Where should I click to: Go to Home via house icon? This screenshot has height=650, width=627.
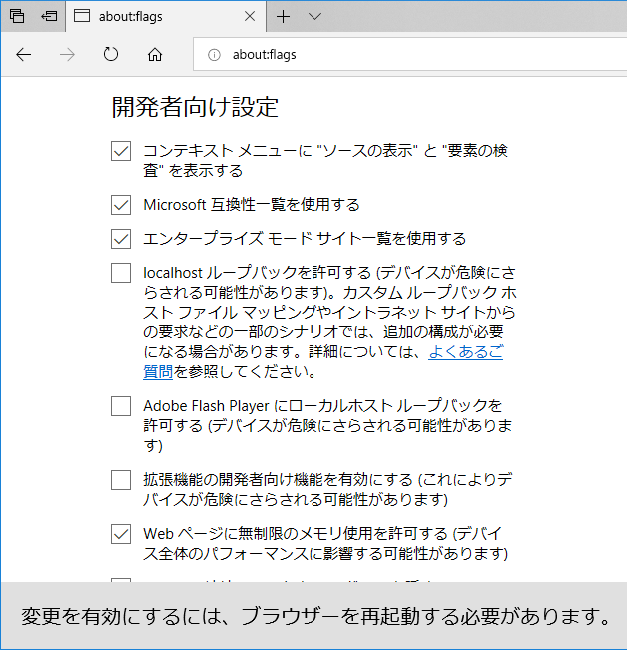click(154, 55)
